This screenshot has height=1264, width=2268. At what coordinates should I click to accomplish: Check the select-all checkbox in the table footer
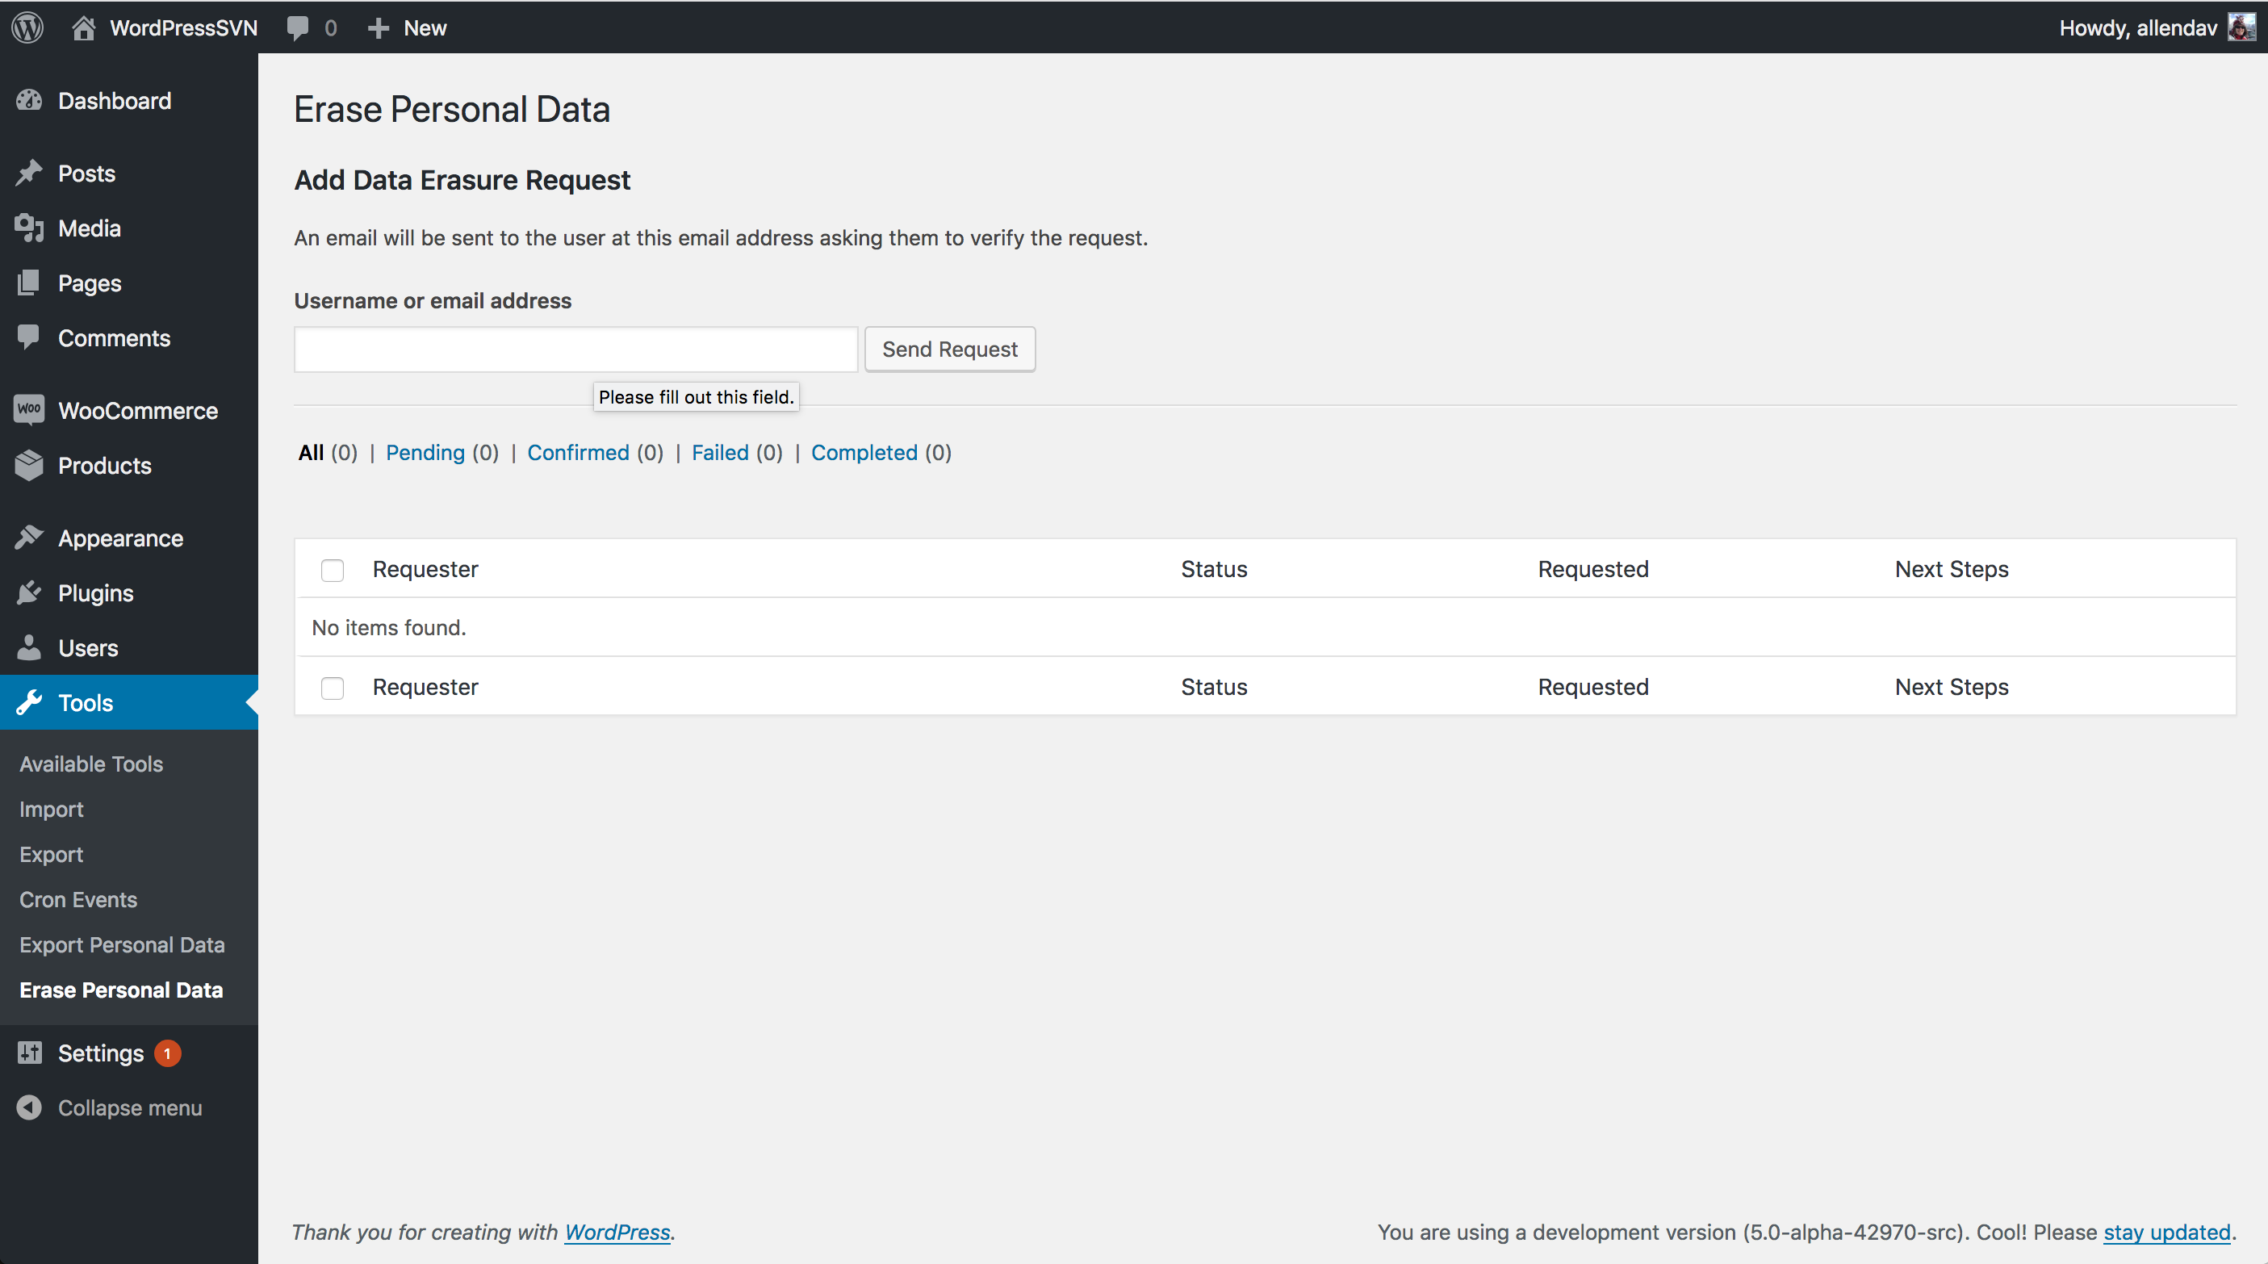[x=332, y=689]
